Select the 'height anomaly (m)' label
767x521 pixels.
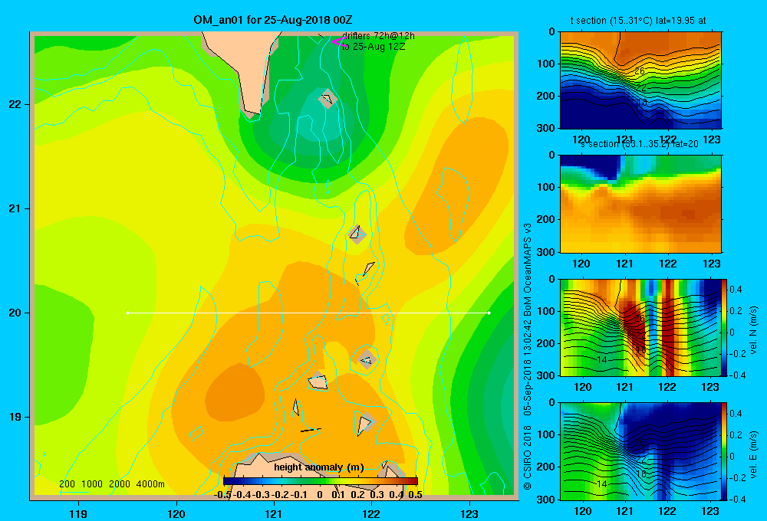tap(319, 467)
